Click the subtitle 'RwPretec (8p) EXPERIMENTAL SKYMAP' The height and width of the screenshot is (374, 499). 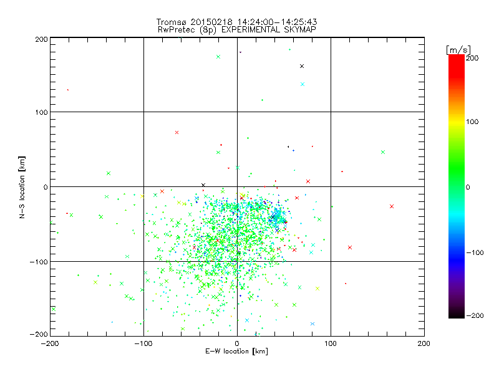237,30
